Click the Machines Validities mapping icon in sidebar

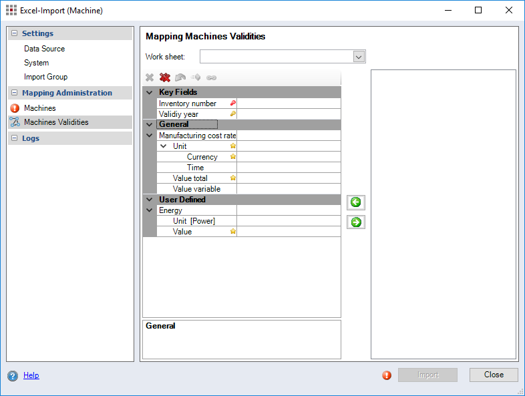point(15,122)
